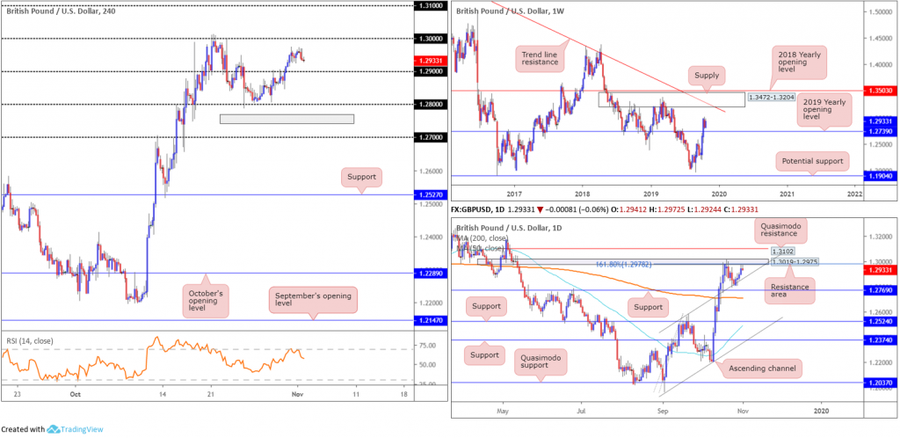The width and height of the screenshot is (900, 438).
Task: Click the blue 1.20370 price tag on daily chart
Action: pos(879,382)
